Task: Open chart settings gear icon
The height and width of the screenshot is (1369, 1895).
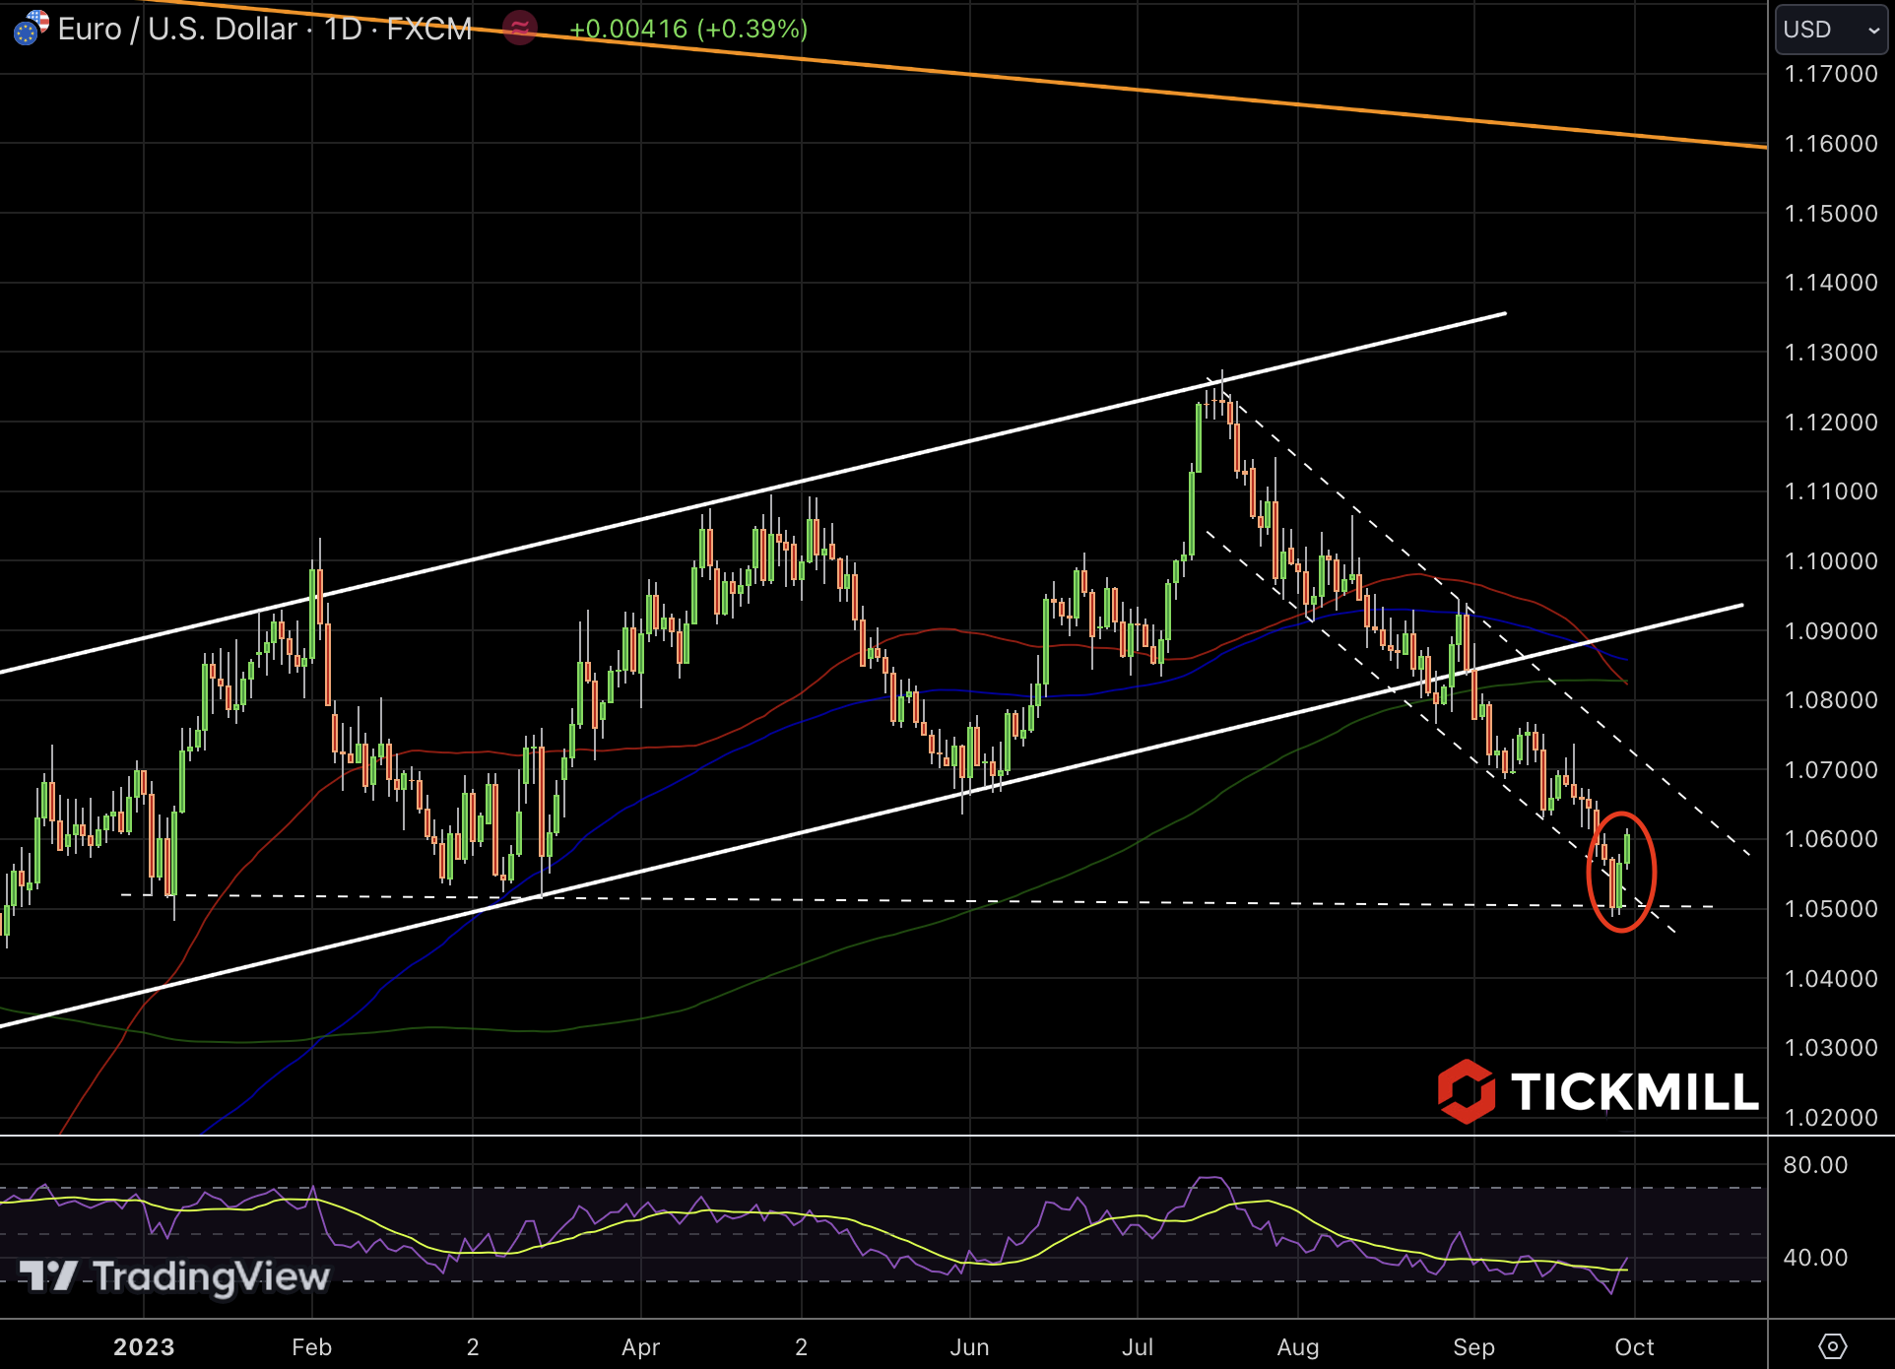Action: [x=1831, y=1345]
